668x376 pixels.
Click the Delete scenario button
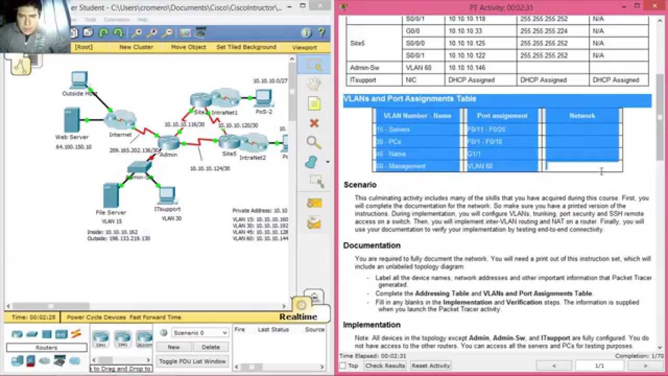[x=211, y=347]
